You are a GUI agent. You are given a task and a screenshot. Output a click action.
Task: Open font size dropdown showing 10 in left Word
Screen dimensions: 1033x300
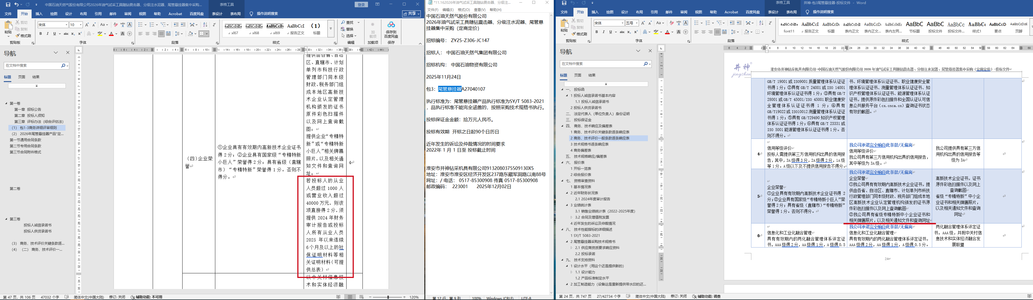(81, 25)
